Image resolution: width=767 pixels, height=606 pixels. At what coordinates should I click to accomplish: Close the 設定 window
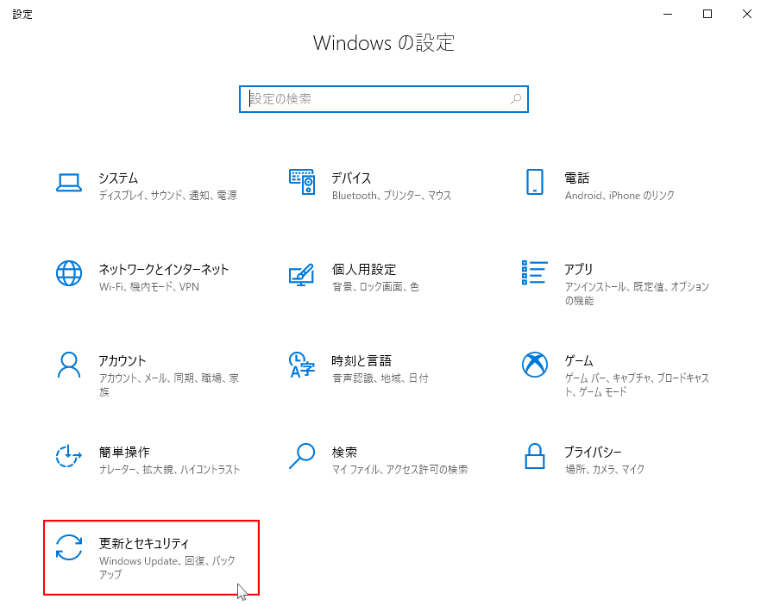pyautogui.click(x=747, y=14)
